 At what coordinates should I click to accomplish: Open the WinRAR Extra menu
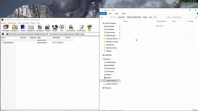19,23
